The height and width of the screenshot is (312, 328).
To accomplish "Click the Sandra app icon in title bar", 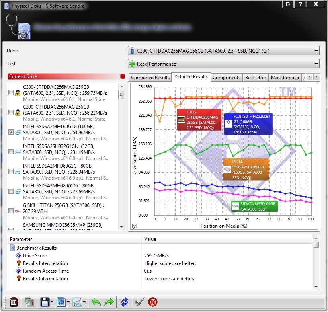I will point(7,6).
